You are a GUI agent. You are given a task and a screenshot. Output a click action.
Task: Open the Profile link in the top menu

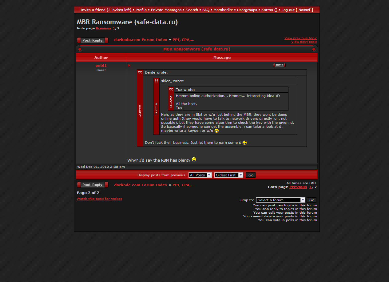tap(141, 10)
